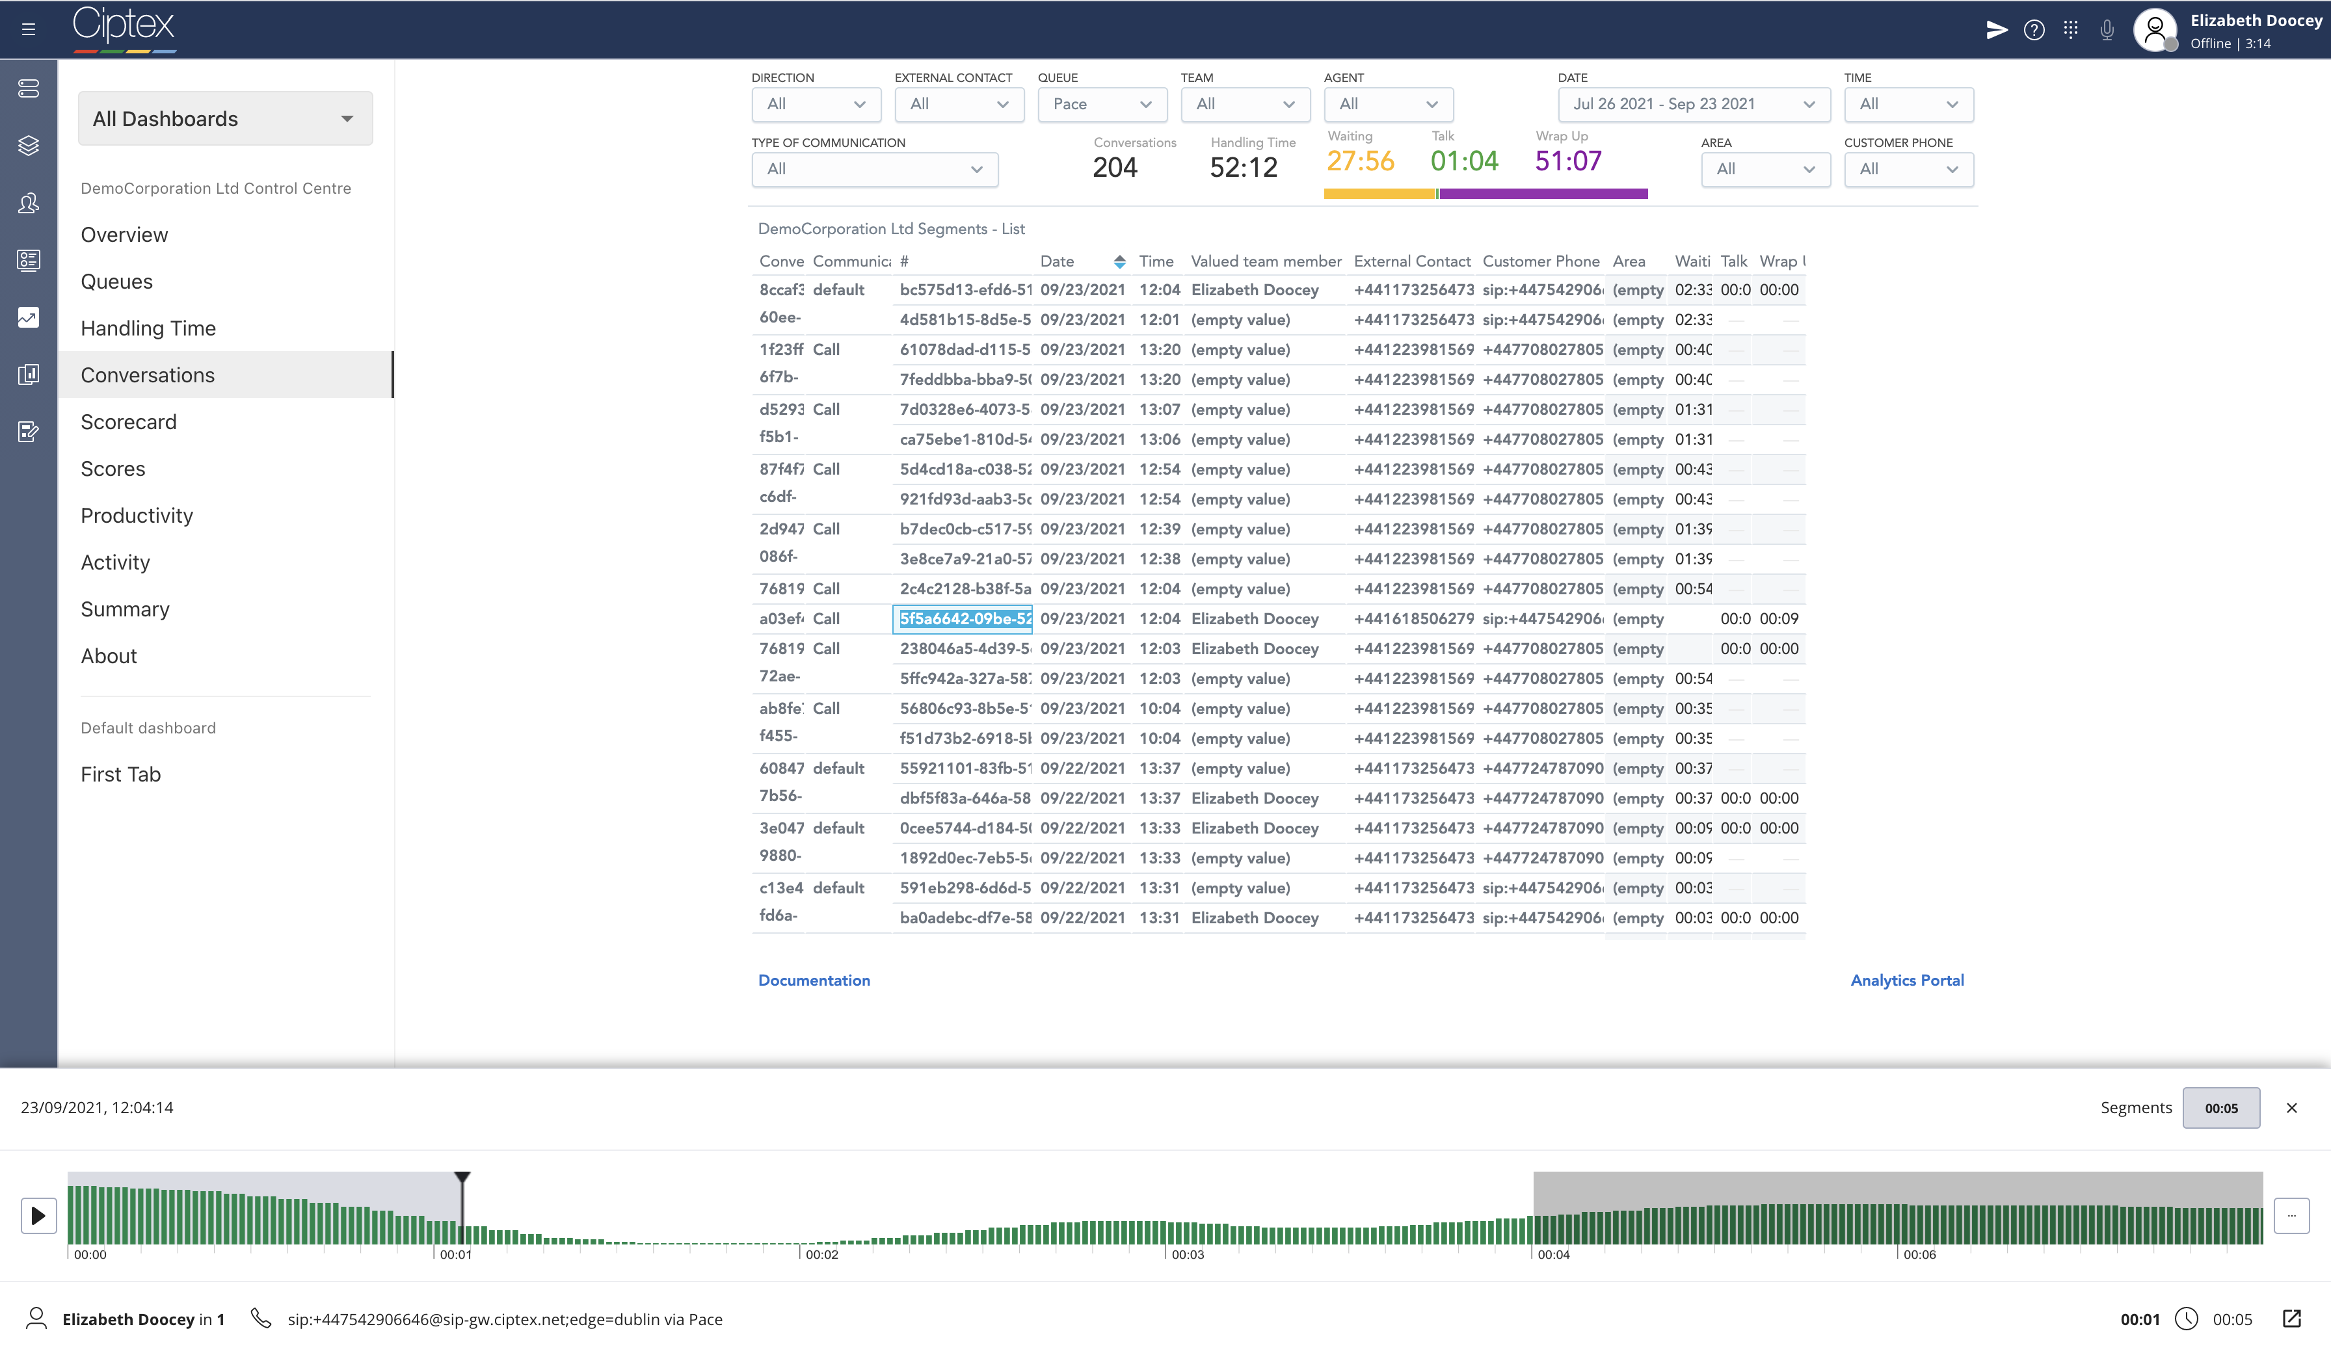Click the microphone icon in header
The height and width of the screenshot is (1355, 2331).
[2107, 31]
